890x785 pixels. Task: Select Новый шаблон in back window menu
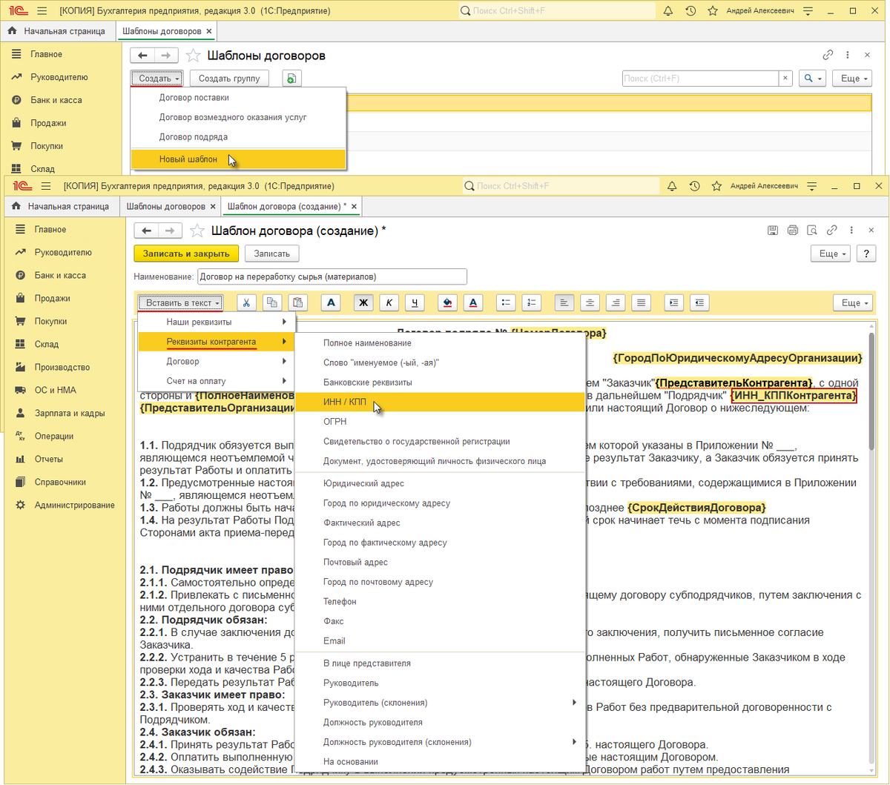tap(238, 159)
